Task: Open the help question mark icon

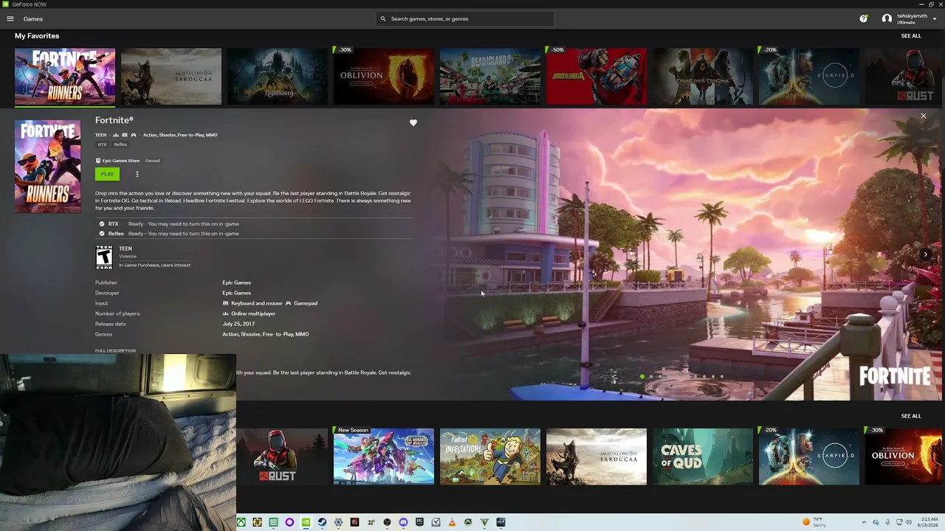Action: tap(863, 18)
